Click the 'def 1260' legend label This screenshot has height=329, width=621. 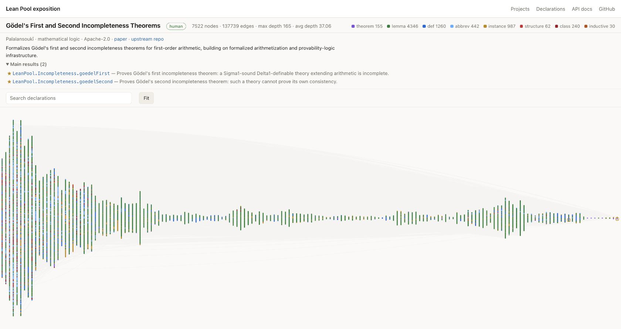pos(437,26)
